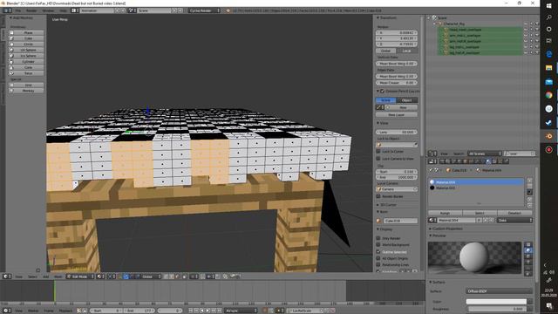558x314 pixels.
Task: Expand the Surface panel
Action: click(x=431, y=282)
